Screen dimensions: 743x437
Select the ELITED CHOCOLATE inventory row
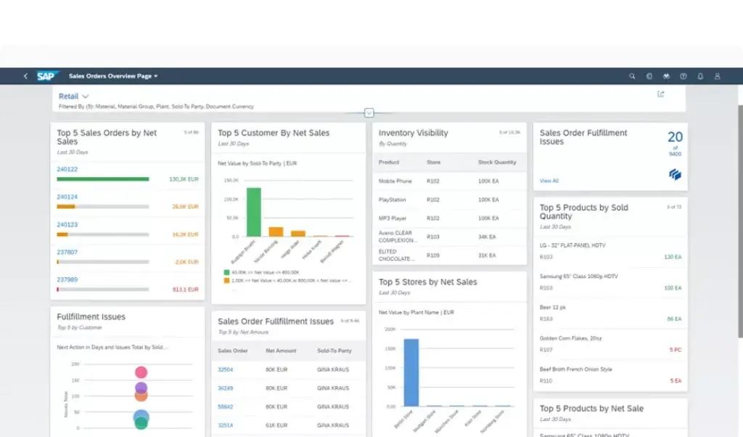click(x=449, y=255)
